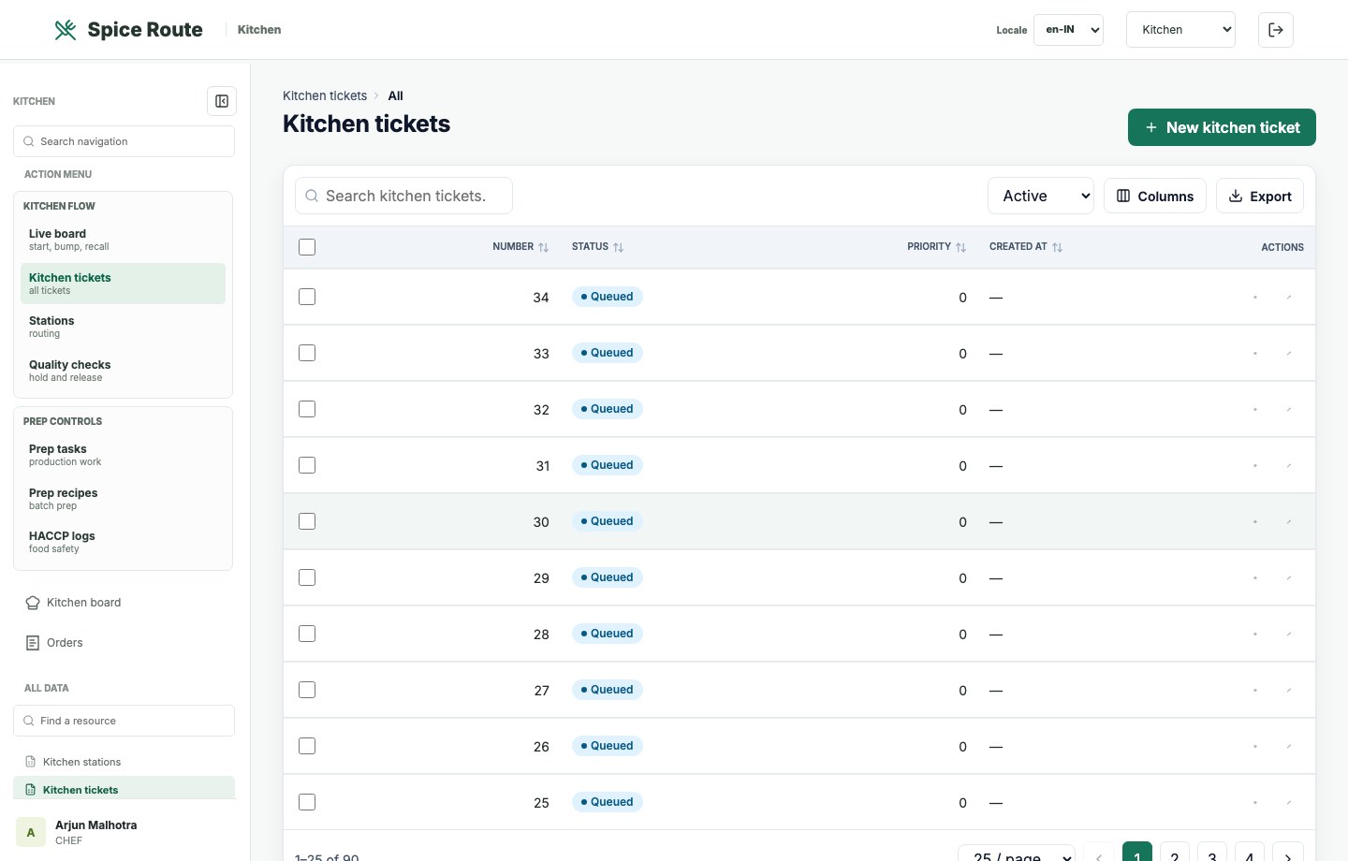Check the row checkbox for ticket 30
The width and height of the screenshot is (1348, 861).
click(x=307, y=521)
